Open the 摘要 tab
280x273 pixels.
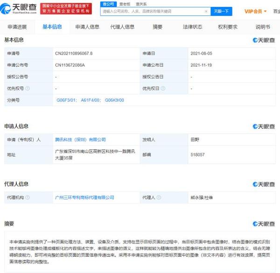point(158,27)
